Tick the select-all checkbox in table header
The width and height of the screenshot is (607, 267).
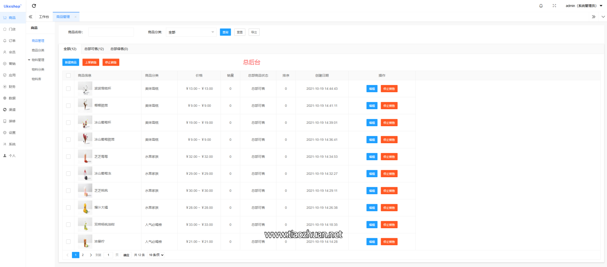pos(68,75)
